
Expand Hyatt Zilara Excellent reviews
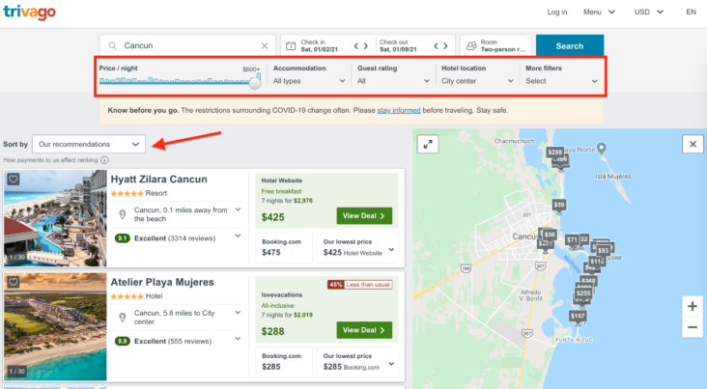coord(238,236)
